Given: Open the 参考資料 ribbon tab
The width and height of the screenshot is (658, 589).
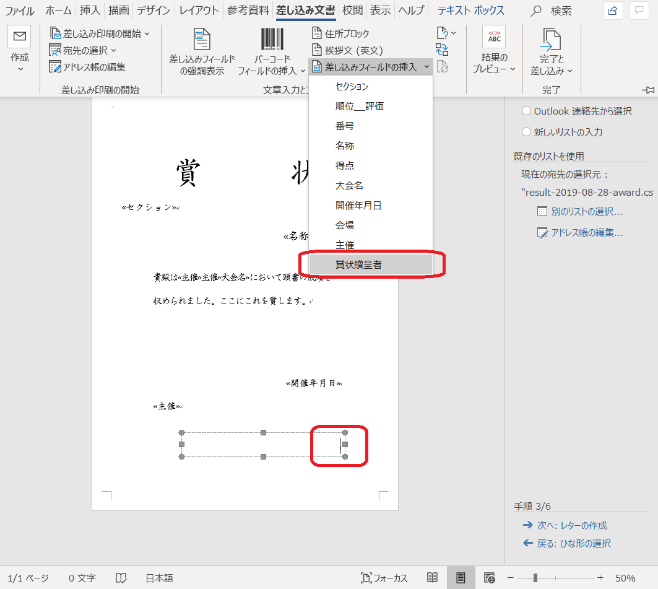Looking at the screenshot, I should pyautogui.click(x=248, y=11).
